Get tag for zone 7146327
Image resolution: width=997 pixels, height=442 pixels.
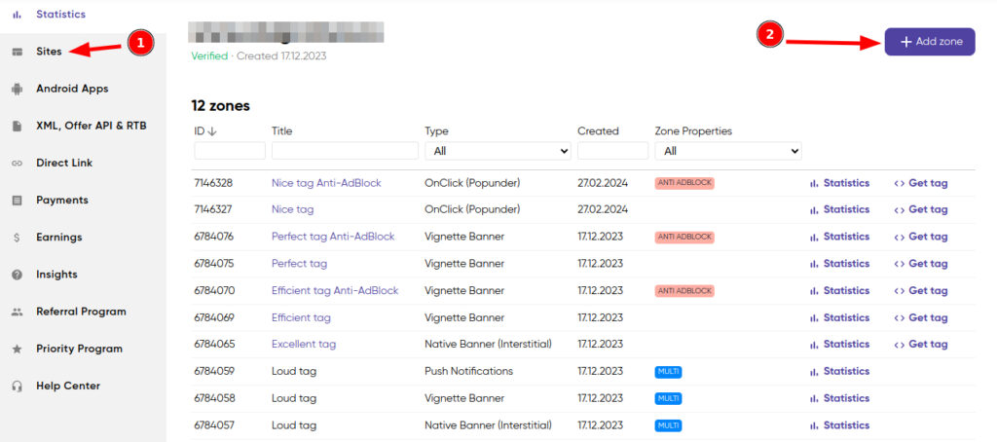[x=921, y=210]
